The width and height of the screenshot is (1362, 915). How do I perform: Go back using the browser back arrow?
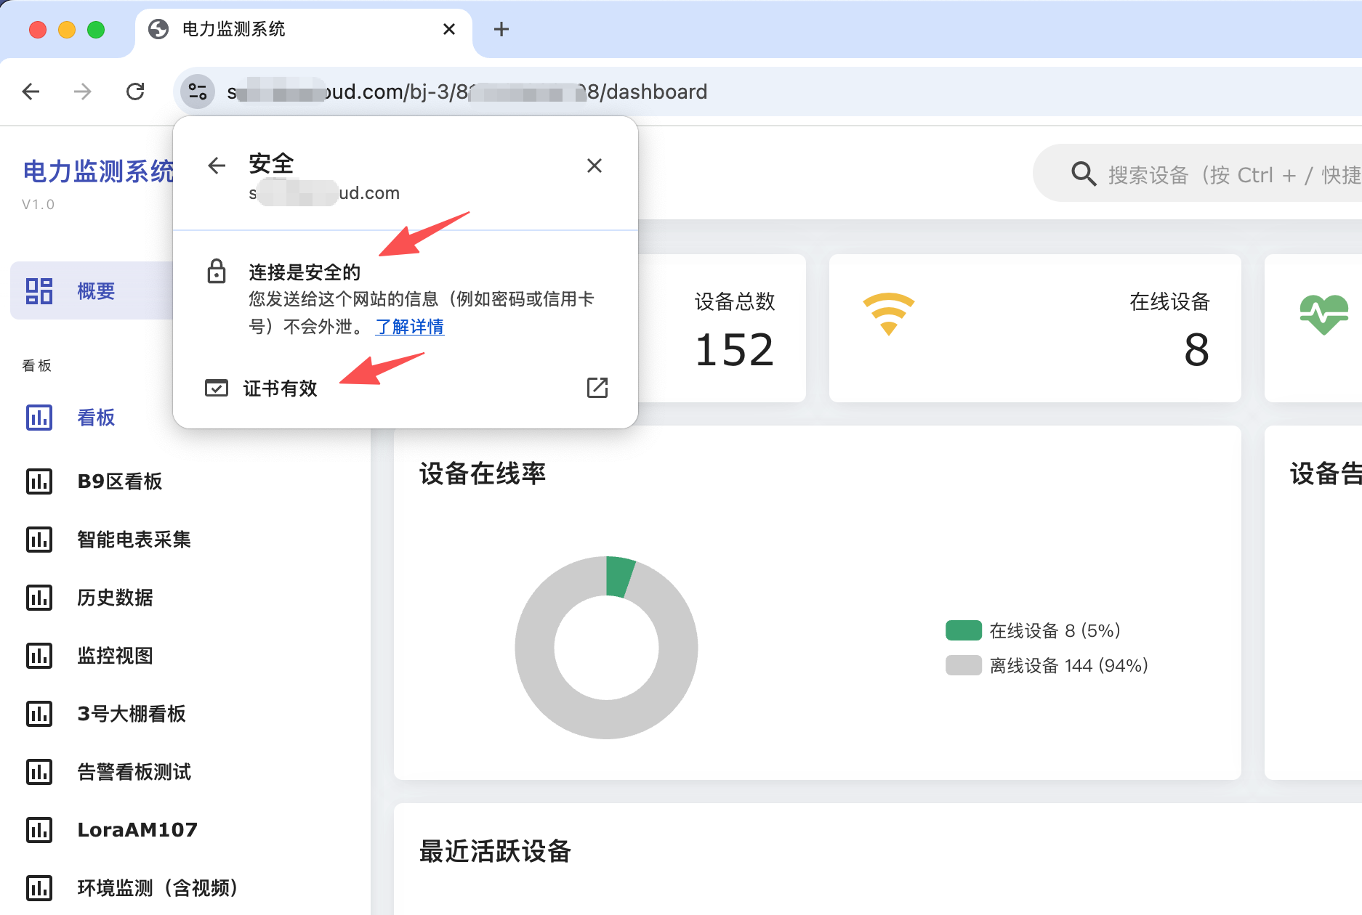(x=31, y=91)
